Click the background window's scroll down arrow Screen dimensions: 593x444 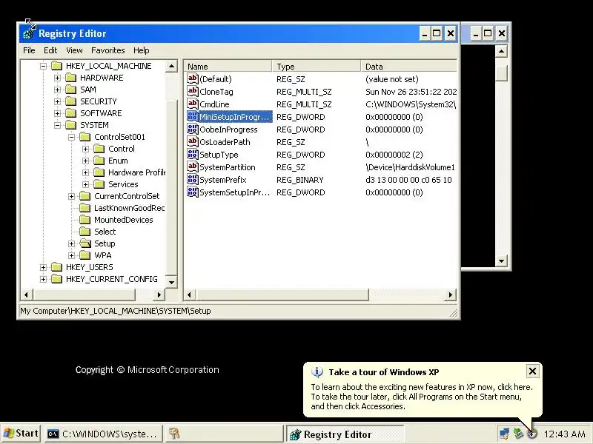coord(501,260)
